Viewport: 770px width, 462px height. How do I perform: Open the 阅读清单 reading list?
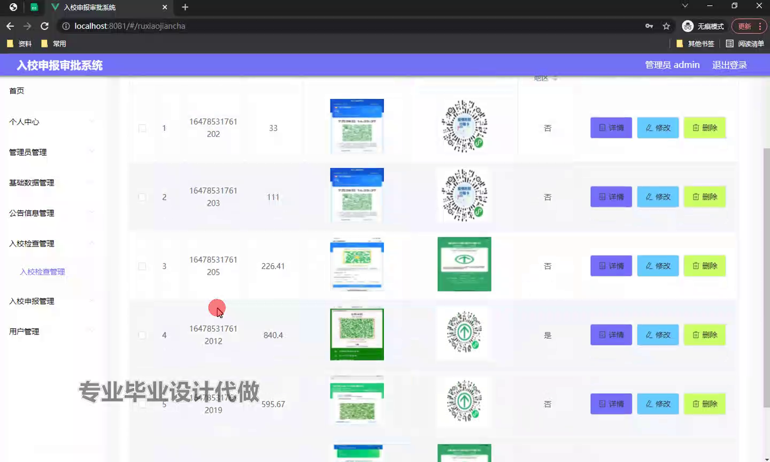point(745,44)
